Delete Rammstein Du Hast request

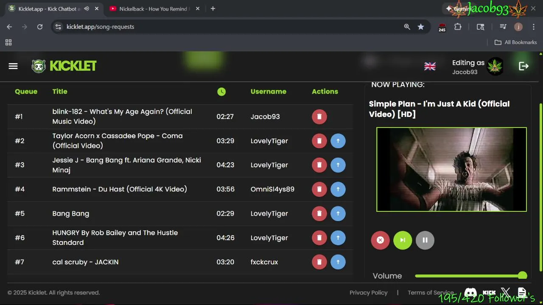coord(319,189)
